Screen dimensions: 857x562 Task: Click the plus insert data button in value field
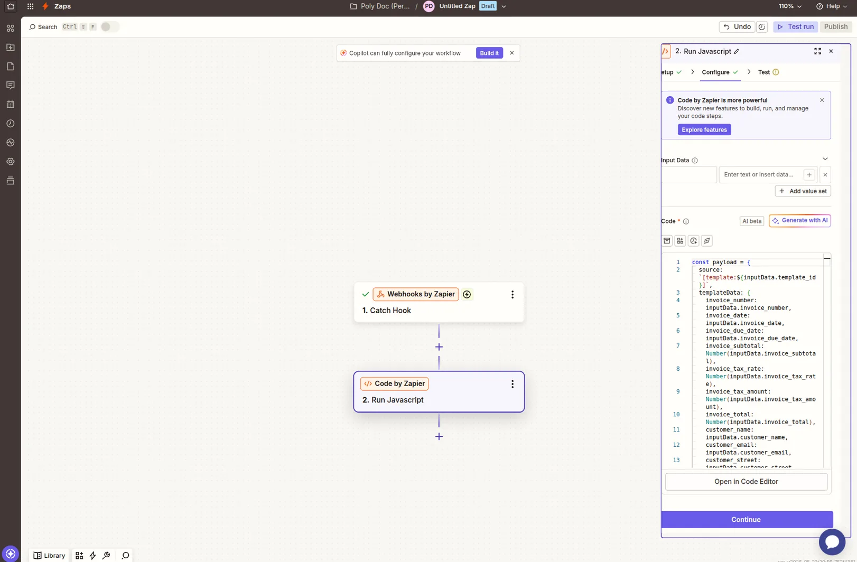click(809, 175)
